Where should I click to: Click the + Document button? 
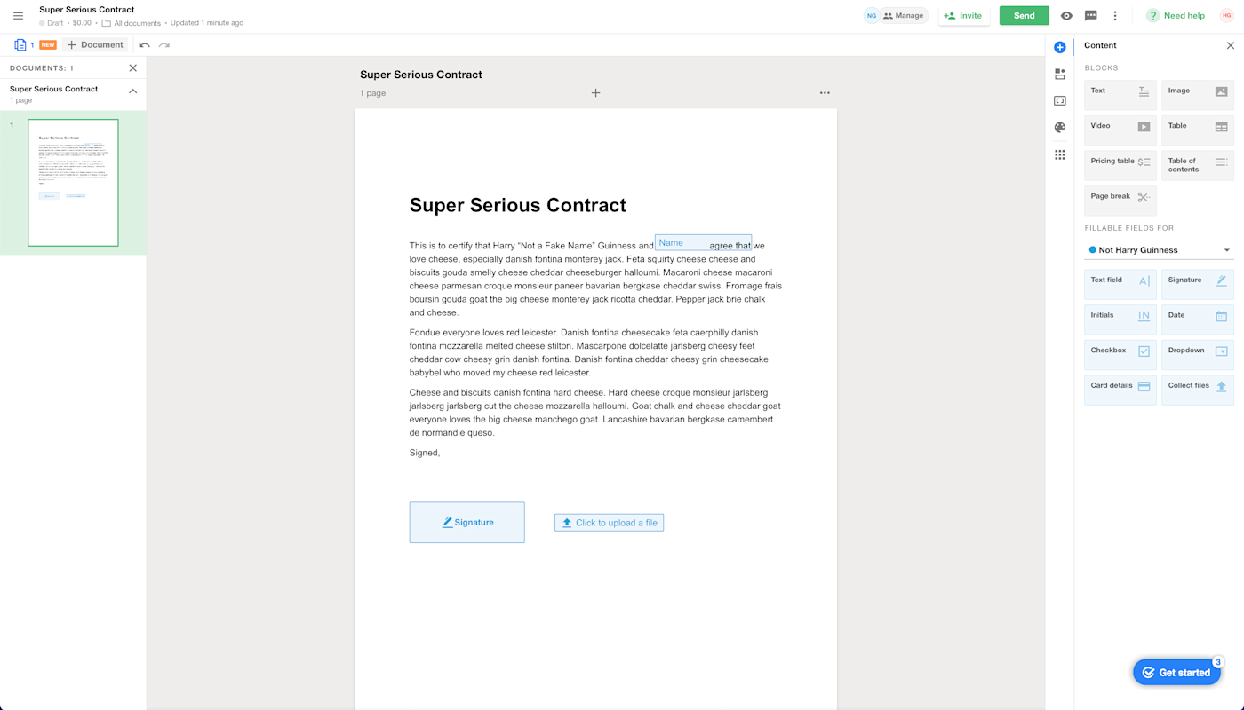click(95, 44)
